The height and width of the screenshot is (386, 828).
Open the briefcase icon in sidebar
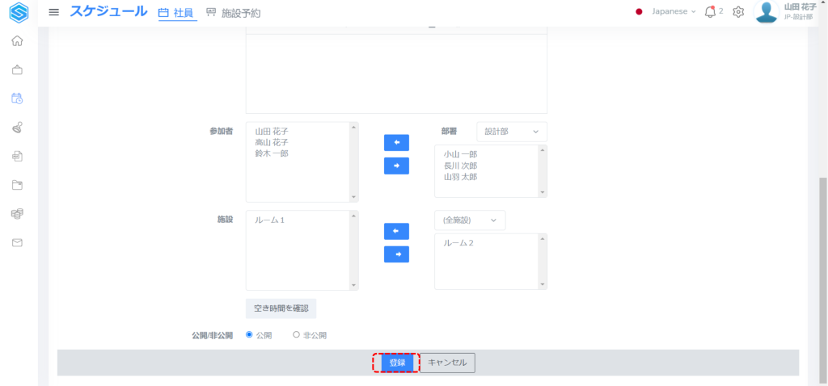pos(17,70)
